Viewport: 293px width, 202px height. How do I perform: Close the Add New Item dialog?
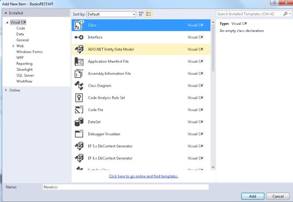pyautogui.click(x=286, y=3)
